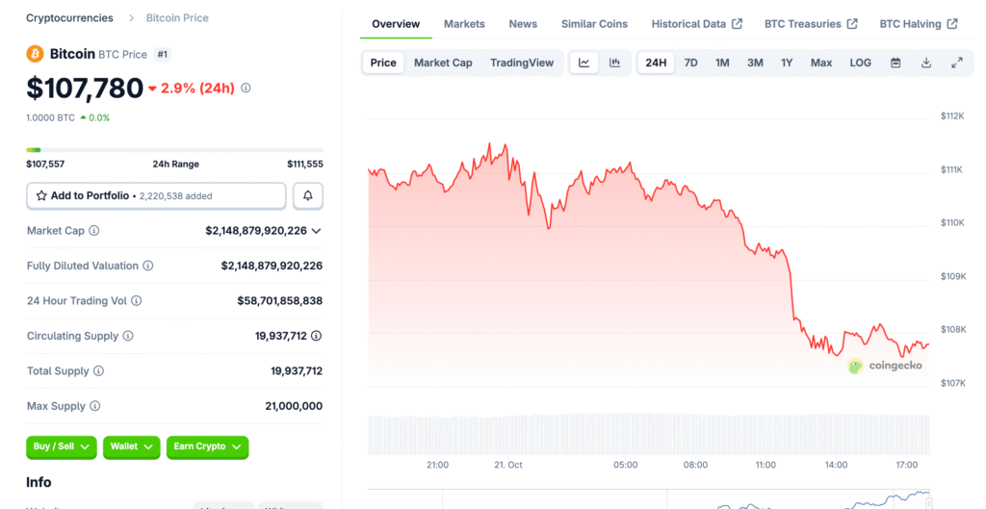Image resolution: width=986 pixels, height=509 pixels.
Task: Click Circulating Supply details info icon
Action: point(316,336)
